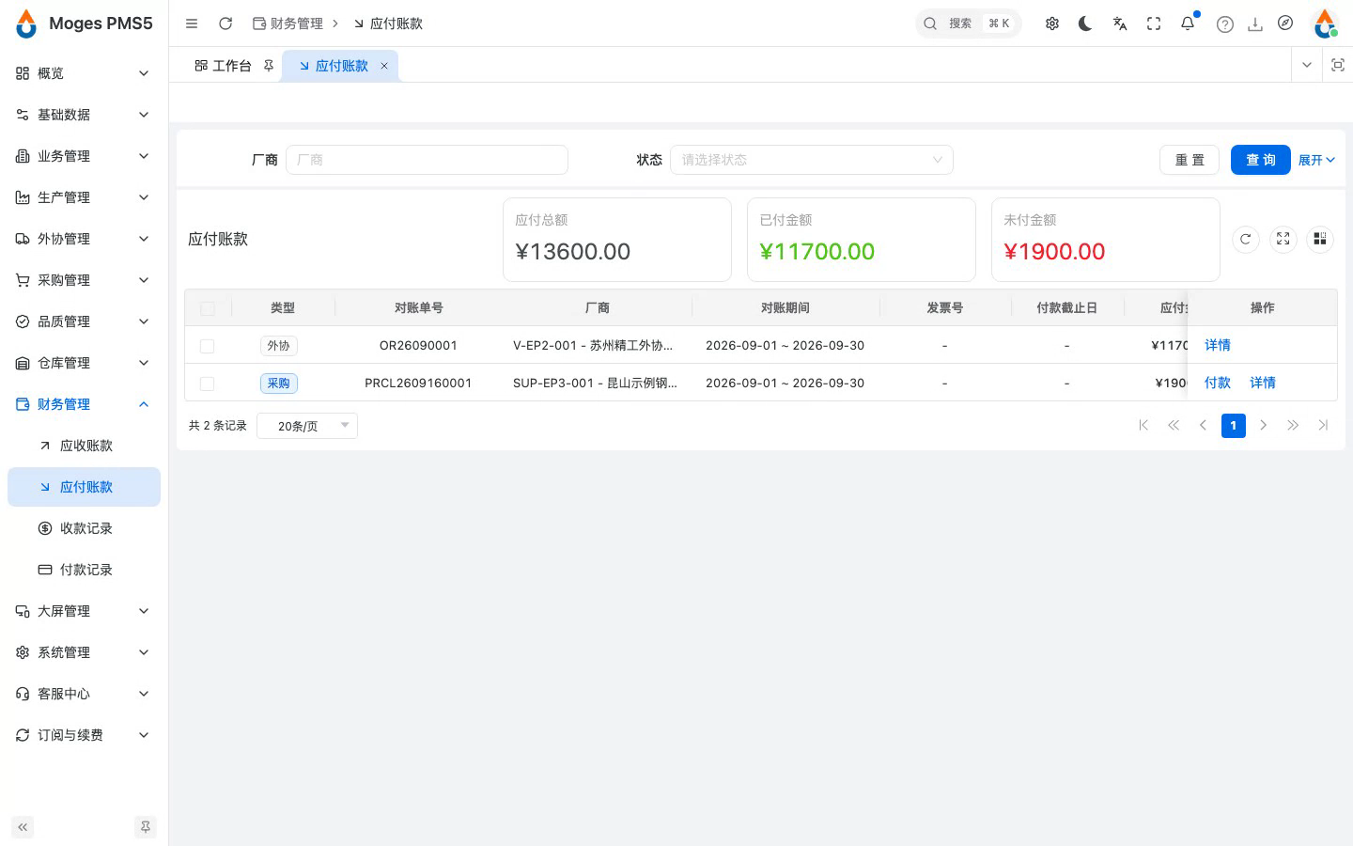This screenshot has width=1353, height=846.
Task: Click the 重置 button
Action: point(1190,160)
